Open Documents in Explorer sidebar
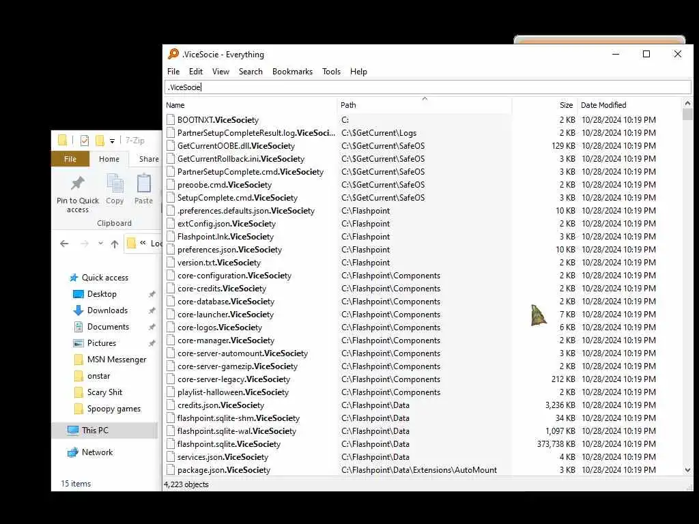Screen dimensions: 699x524 point(108,327)
